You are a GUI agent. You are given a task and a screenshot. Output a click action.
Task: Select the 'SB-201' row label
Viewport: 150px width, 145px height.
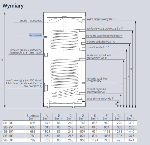pos(8,123)
